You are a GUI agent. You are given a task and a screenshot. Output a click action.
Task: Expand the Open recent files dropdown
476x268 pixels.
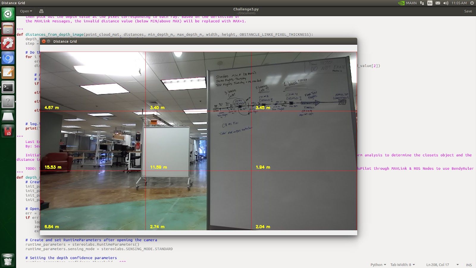pos(26,11)
